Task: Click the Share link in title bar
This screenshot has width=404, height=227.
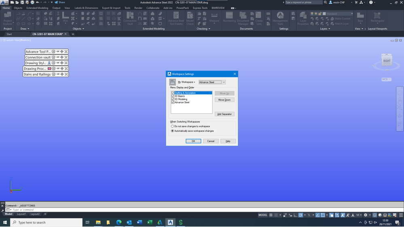Action: pyautogui.click(x=60, y=2)
